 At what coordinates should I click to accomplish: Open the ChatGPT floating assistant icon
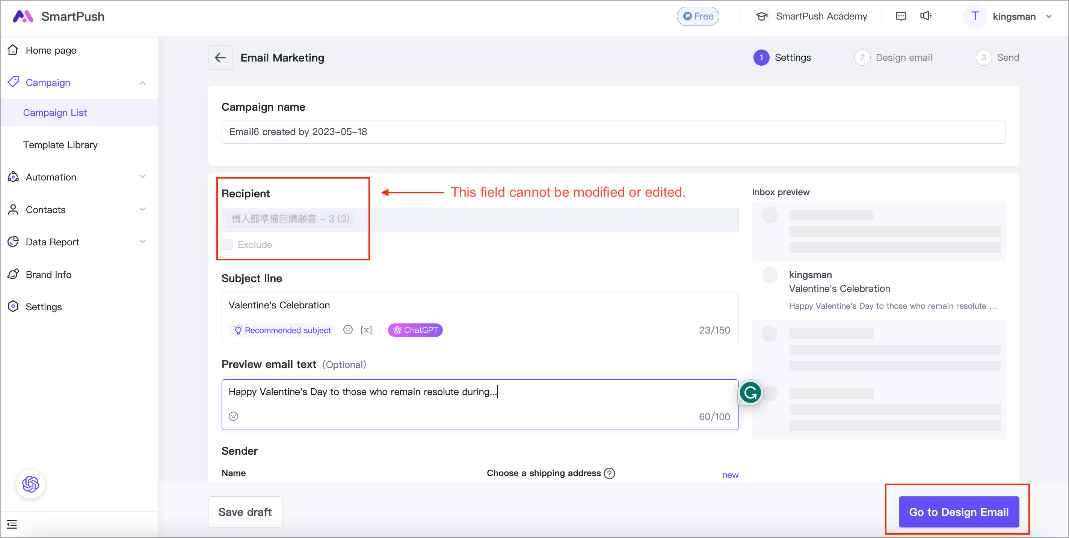point(31,484)
